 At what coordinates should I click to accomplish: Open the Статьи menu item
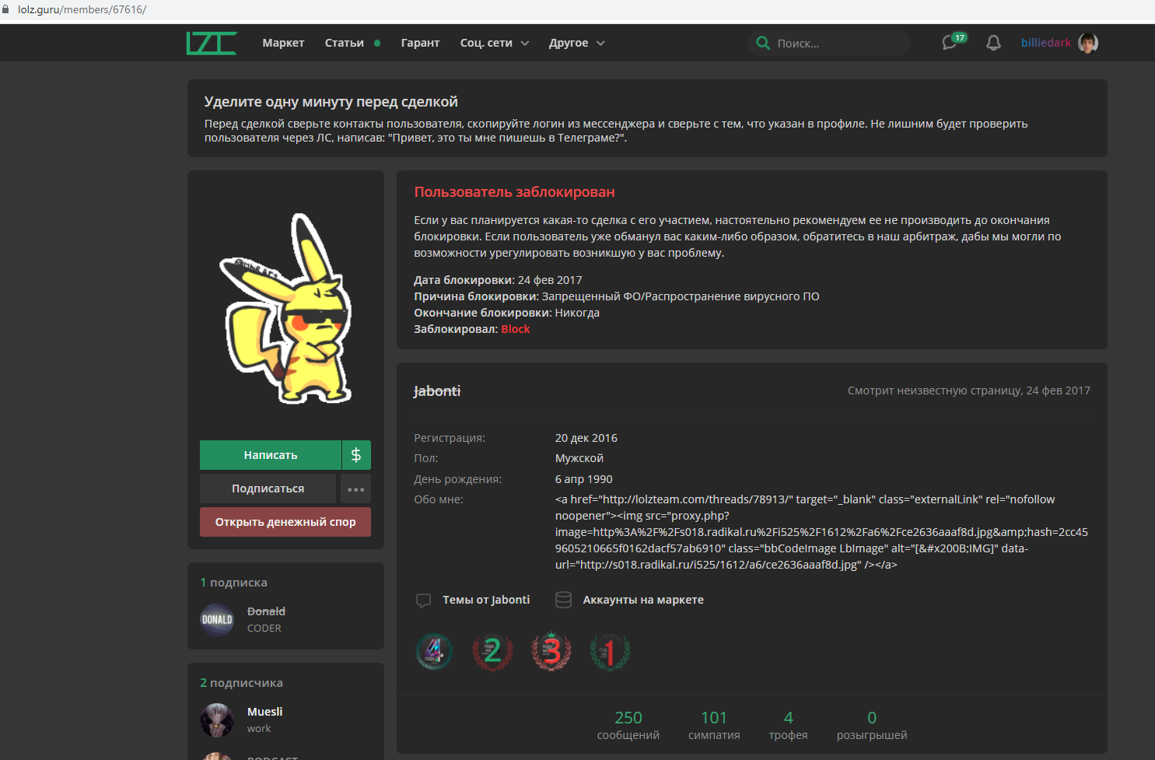coord(345,43)
